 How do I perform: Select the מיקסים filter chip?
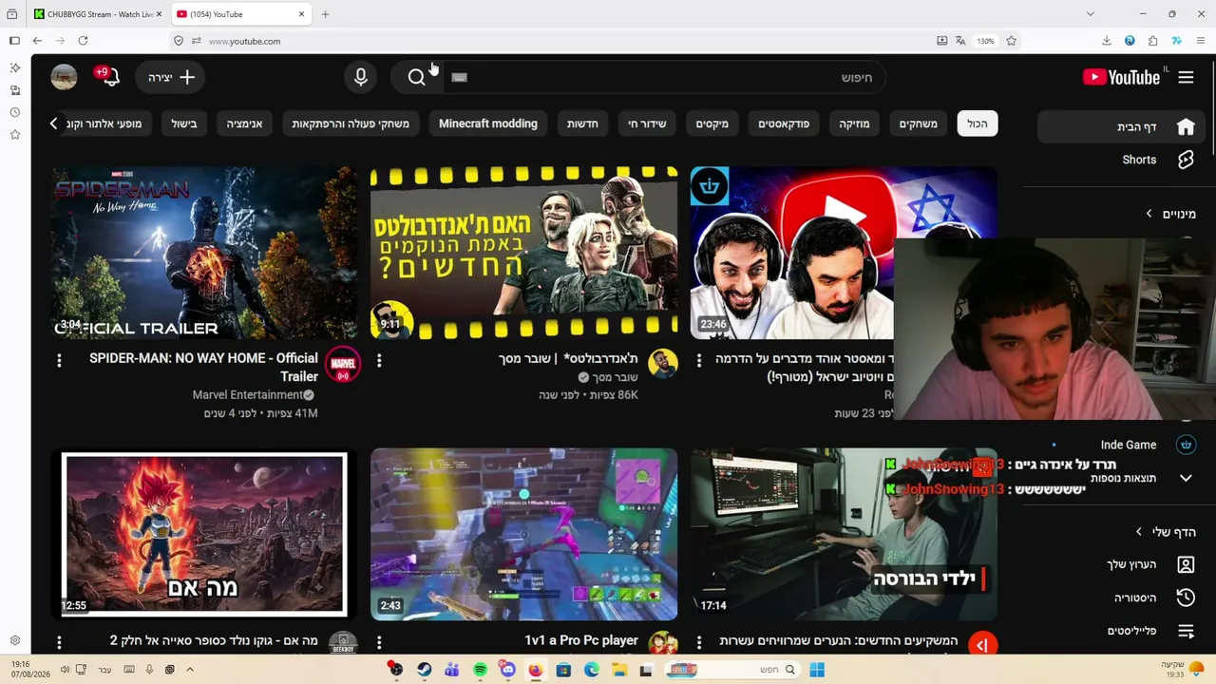[712, 123]
